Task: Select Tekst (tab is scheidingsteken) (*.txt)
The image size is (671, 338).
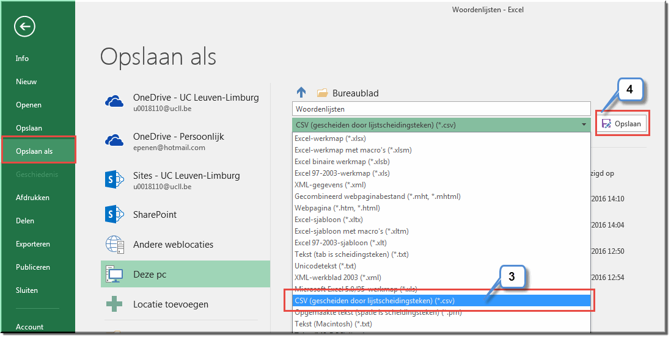Action: [x=441, y=254]
